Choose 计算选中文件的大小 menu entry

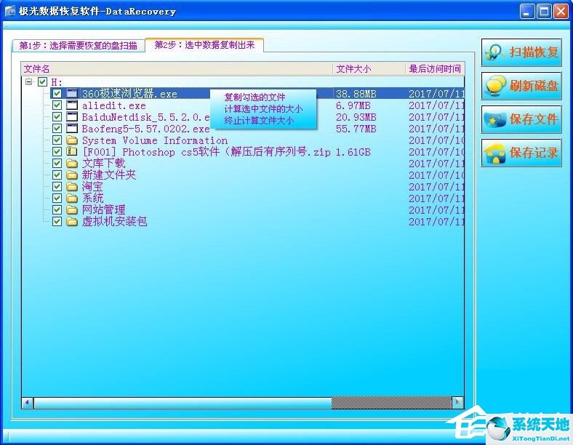(263, 109)
